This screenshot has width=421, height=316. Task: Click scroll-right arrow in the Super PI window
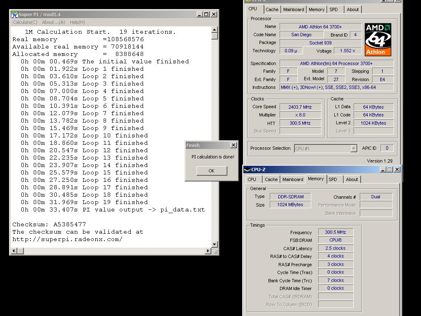[x=208, y=251]
